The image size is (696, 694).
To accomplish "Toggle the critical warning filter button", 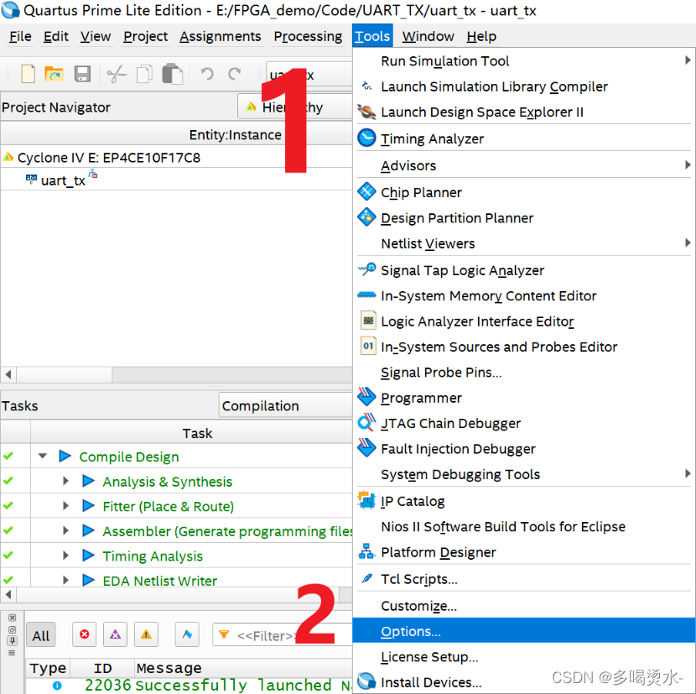I will point(115,634).
